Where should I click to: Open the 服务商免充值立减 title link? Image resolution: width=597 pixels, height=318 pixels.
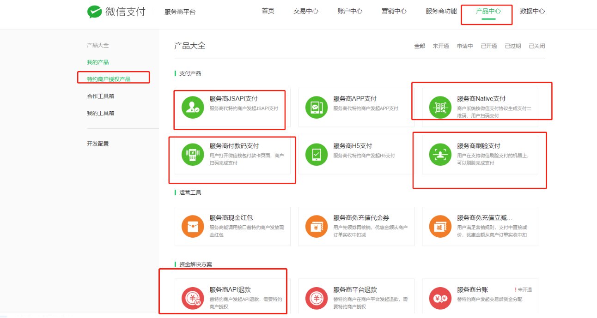485,218
